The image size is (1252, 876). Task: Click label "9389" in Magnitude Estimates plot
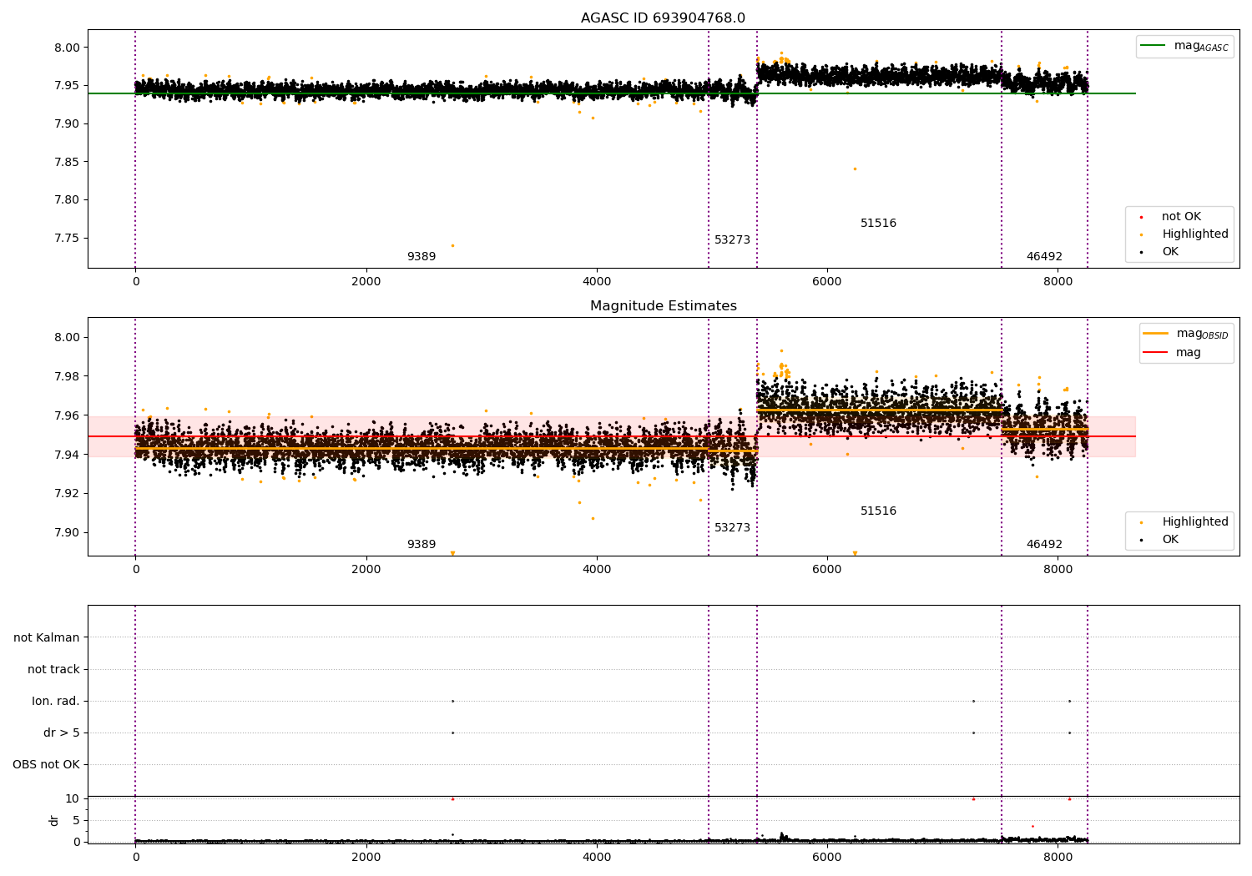[422, 545]
